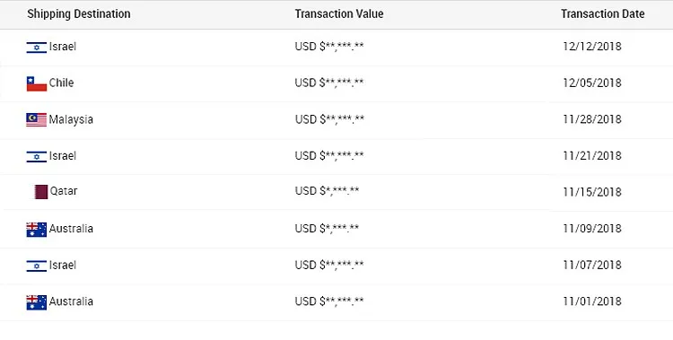Select the Malaysia destination name
673x340 pixels.
[x=71, y=119]
